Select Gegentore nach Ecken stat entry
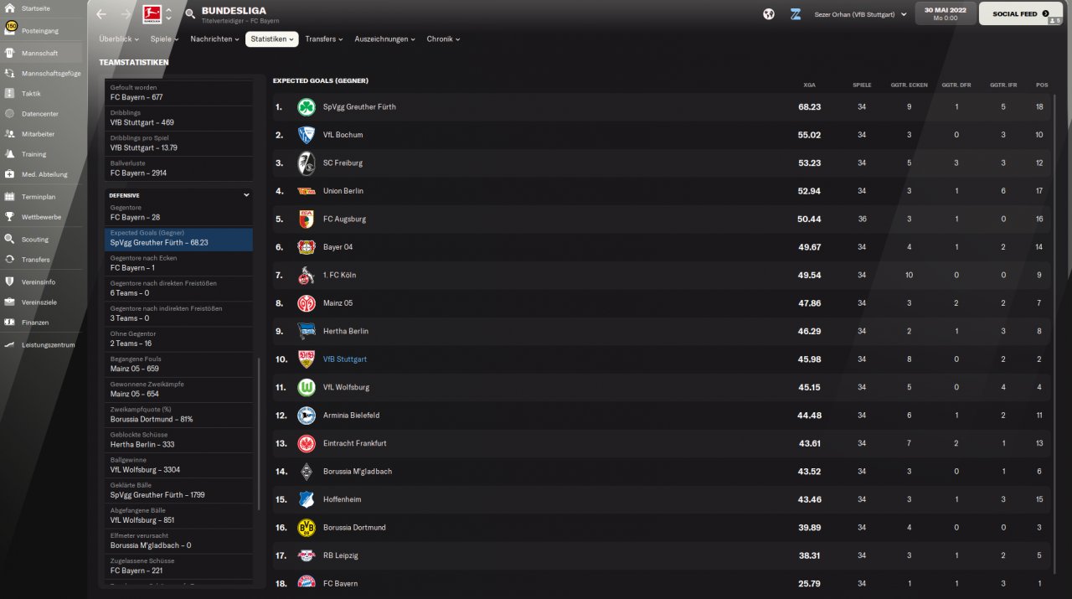Screen dimensions: 1072x599 [178, 263]
